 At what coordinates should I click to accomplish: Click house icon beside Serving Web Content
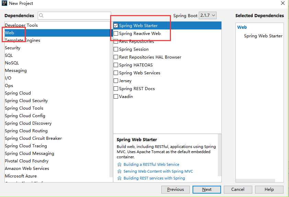click(119, 171)
